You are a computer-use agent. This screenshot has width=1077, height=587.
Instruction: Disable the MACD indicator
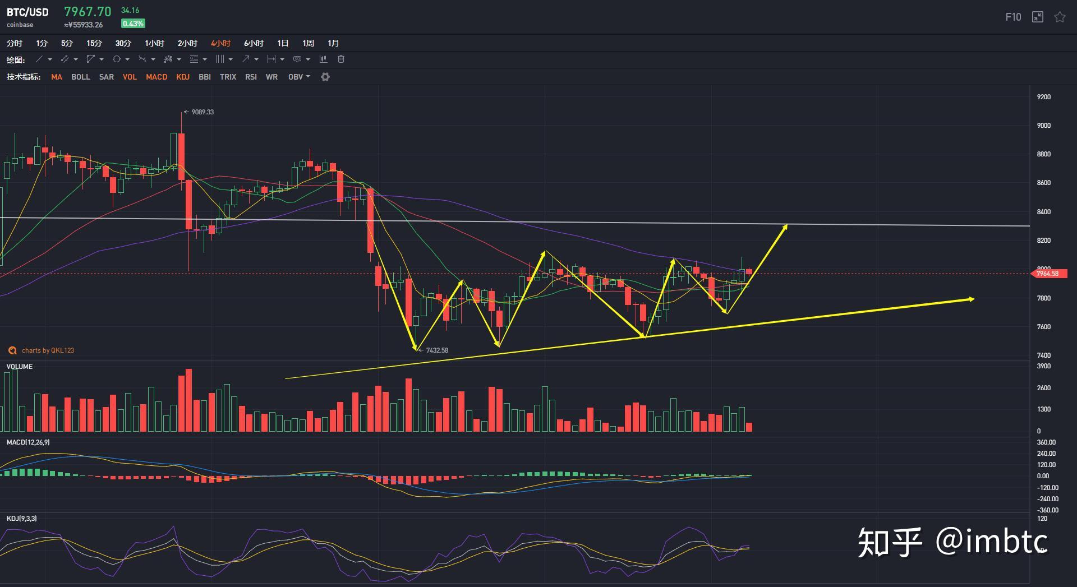click(x=157, y=77)
